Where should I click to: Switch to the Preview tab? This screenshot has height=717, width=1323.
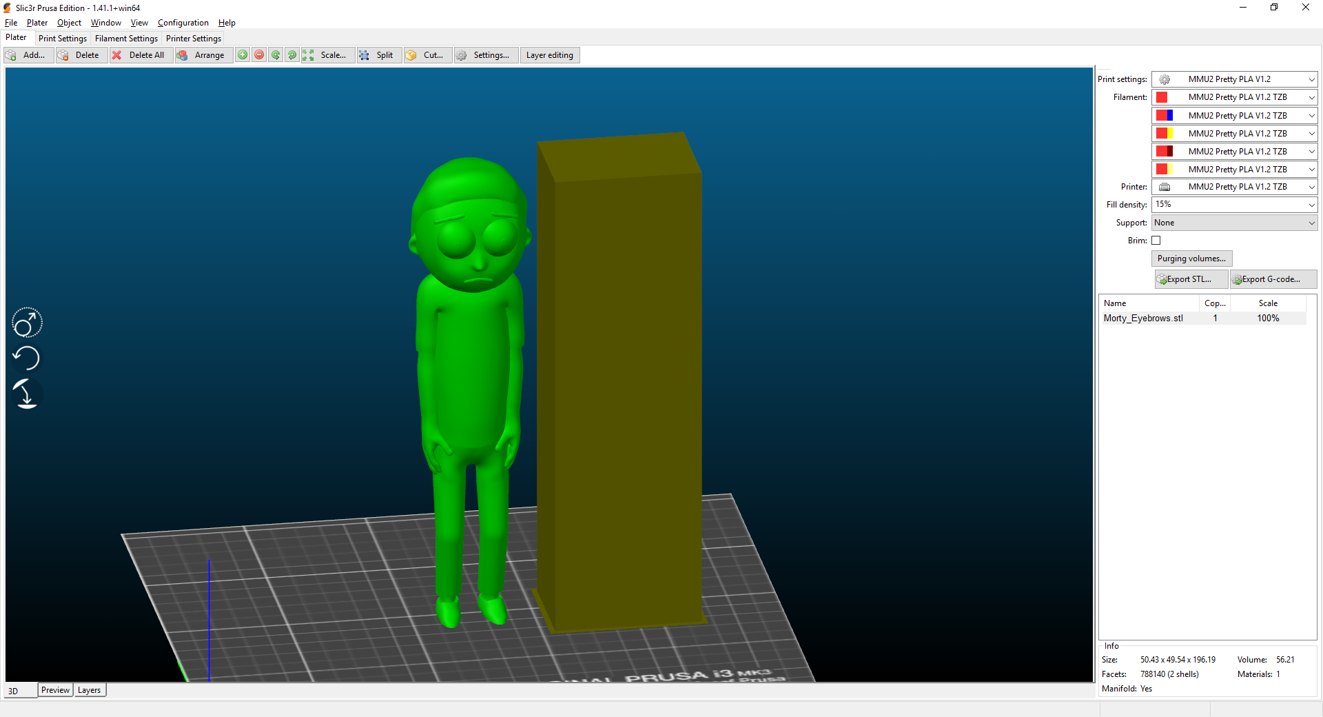(55, 690)
